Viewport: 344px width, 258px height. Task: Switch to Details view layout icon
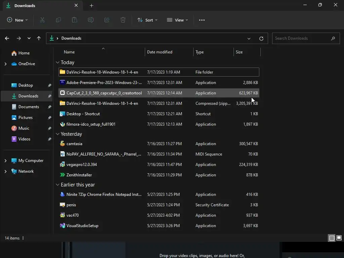click(332, 238)
